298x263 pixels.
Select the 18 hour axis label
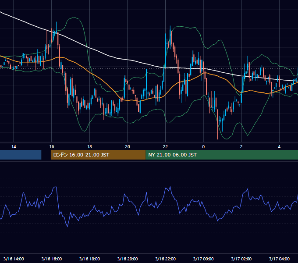[x=89, y=147]
